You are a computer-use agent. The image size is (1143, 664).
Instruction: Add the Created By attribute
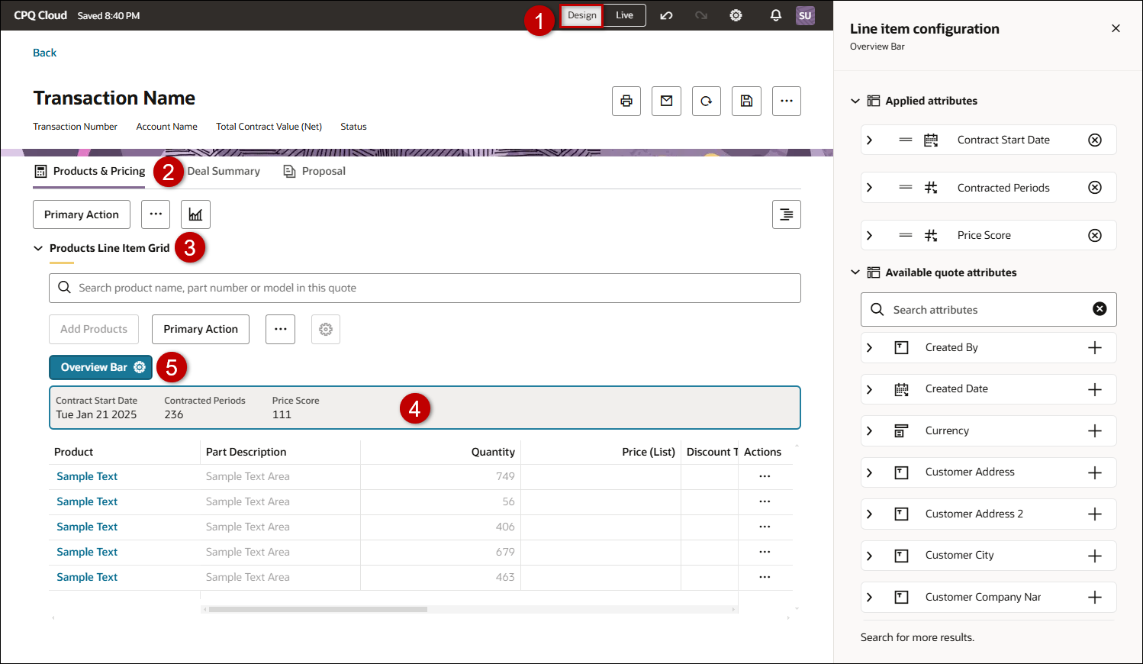click(x=1095, y=347)
